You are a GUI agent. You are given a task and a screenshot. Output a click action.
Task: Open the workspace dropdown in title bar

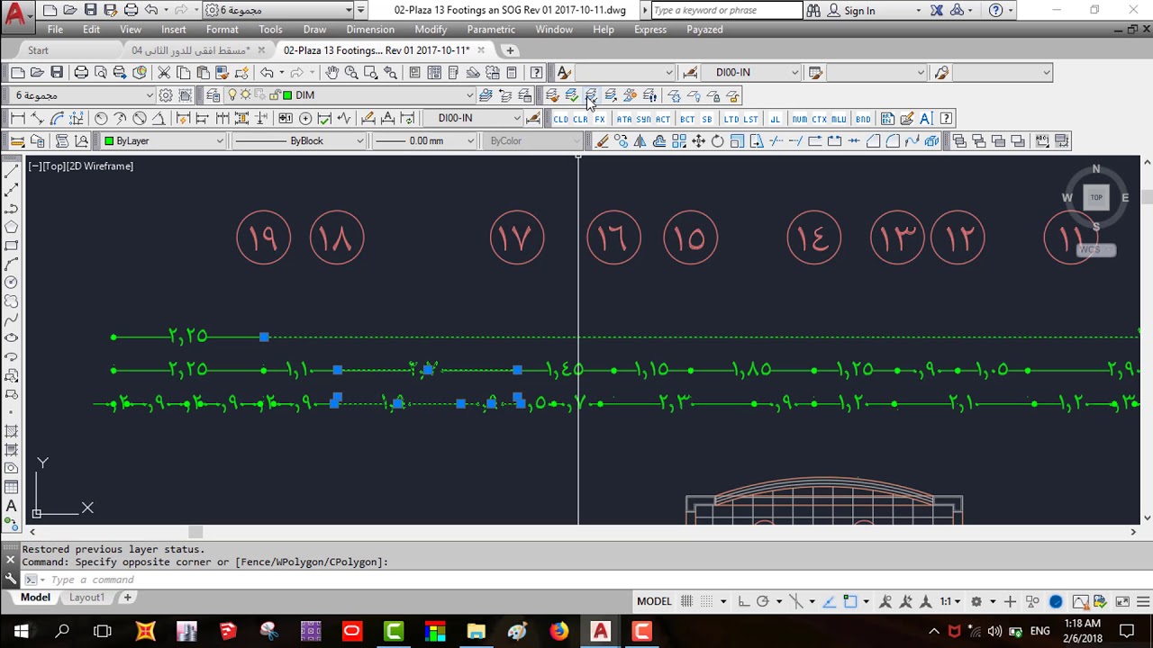pos(278,10)
